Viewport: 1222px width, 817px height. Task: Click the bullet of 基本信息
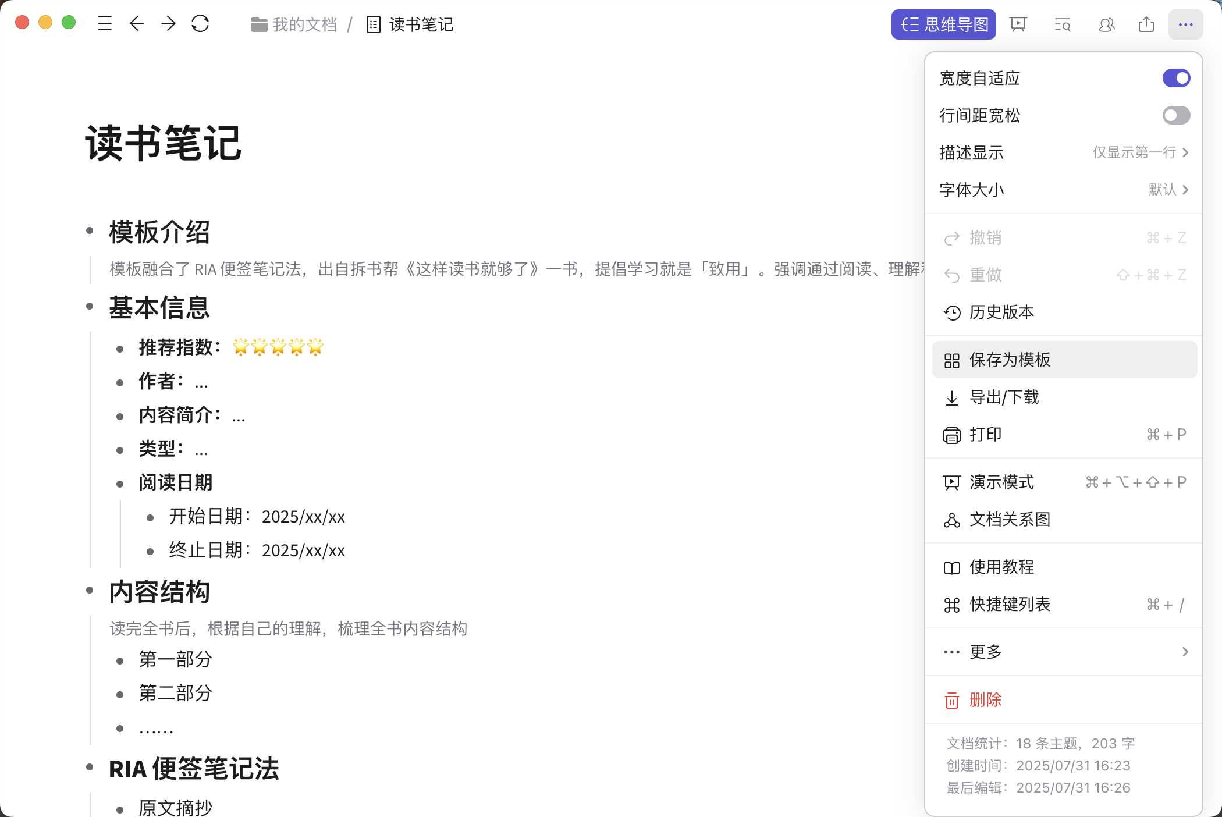(x=90, y=306)
